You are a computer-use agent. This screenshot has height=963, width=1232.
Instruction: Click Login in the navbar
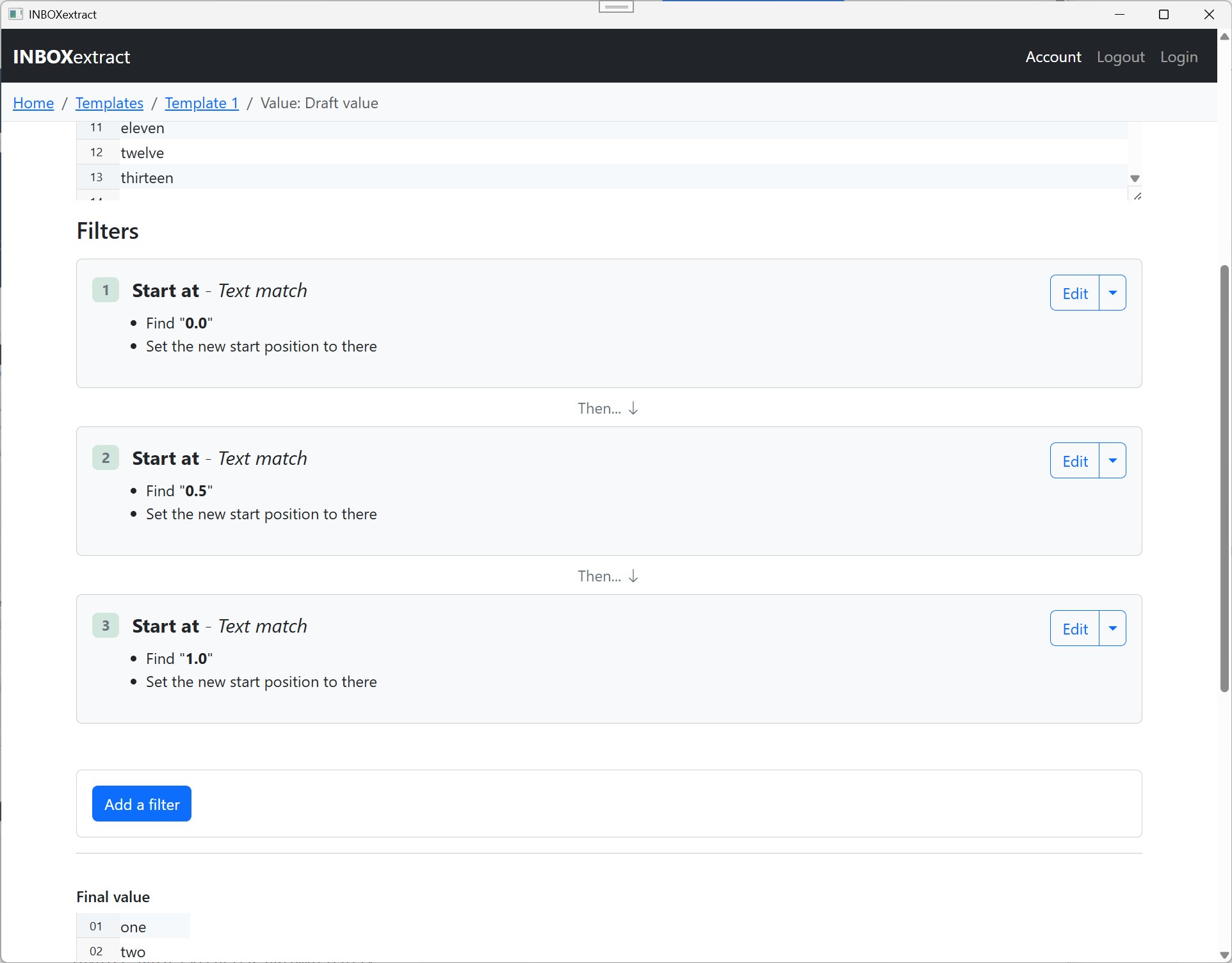(x=1178, y=57)
